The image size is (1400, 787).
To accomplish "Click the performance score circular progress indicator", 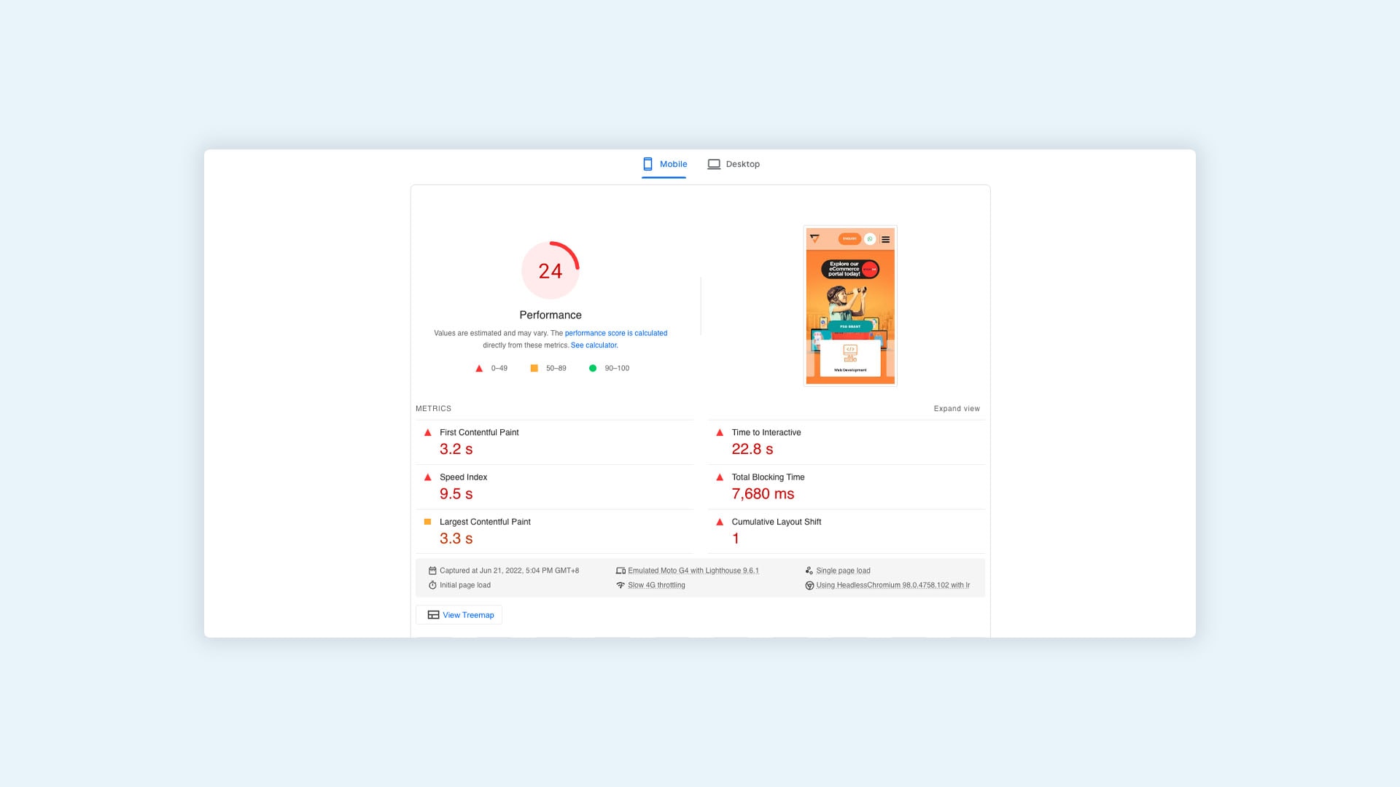I will point(550,270).
